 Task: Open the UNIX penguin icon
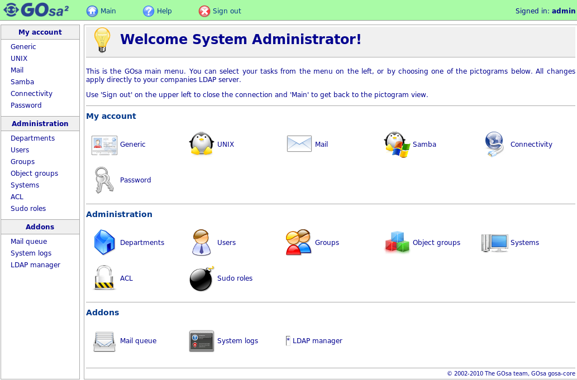[x=202, y=144]
